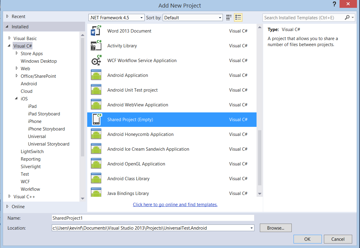Click the Browse... button
Image resolution: width=360 pixels, height=248 pixels.
(x=275, y=228)
